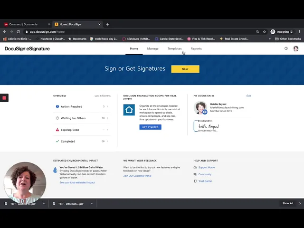
Task: Click the DocuSign eSignature logo
Action: pyautogui.click(x=27, y=48)
